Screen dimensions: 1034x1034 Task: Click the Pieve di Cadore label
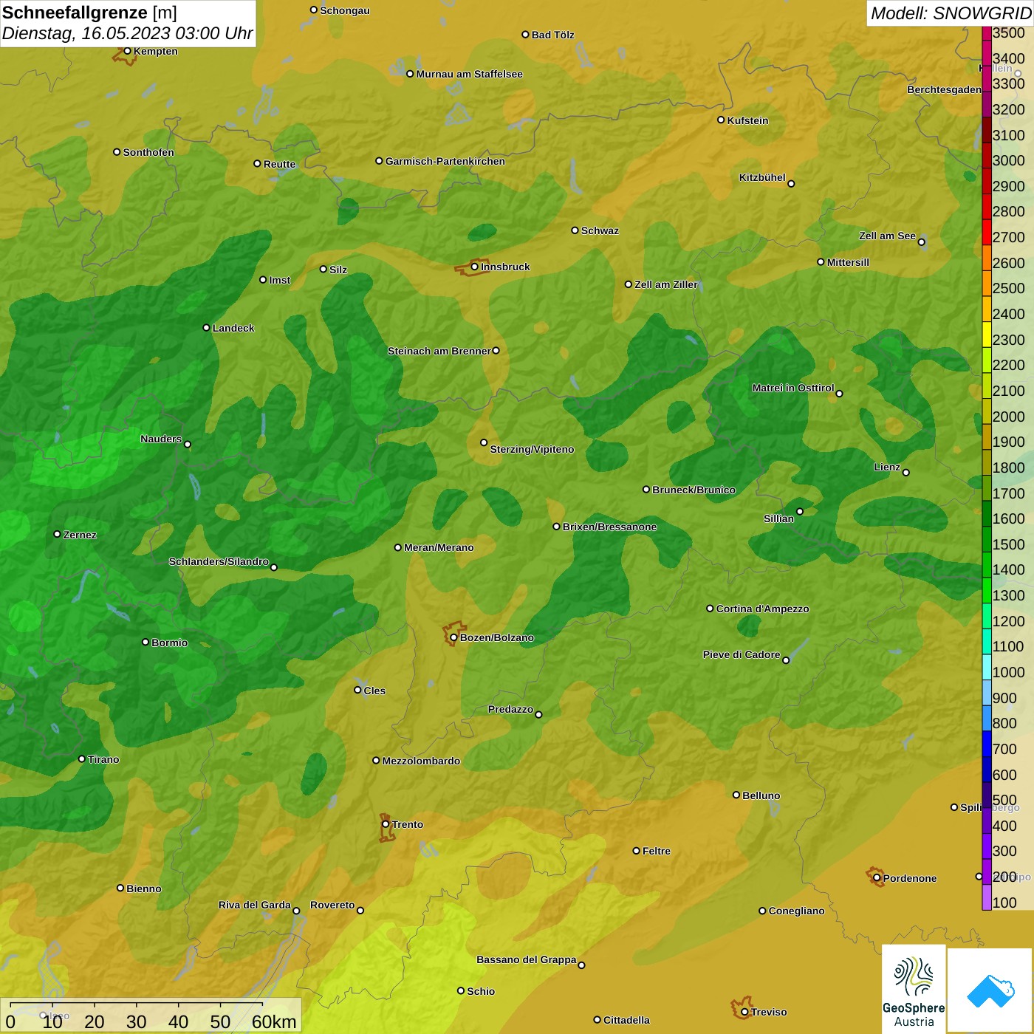pos(742,654)
